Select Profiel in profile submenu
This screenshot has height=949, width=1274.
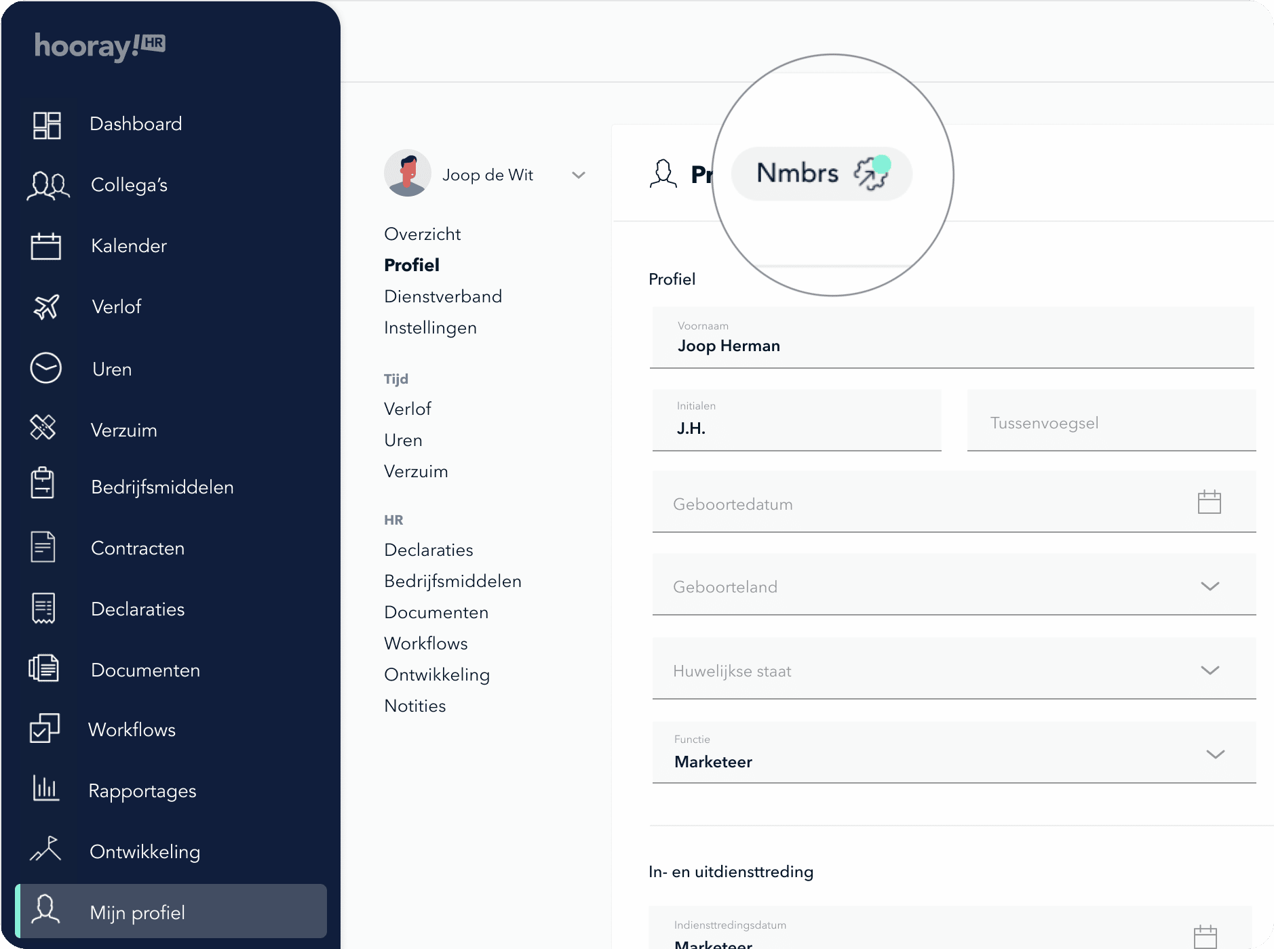[x=412, y=265]
